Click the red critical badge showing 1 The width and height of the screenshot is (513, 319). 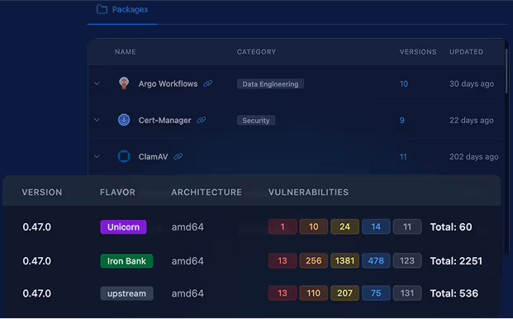click(x=283, y=226)
